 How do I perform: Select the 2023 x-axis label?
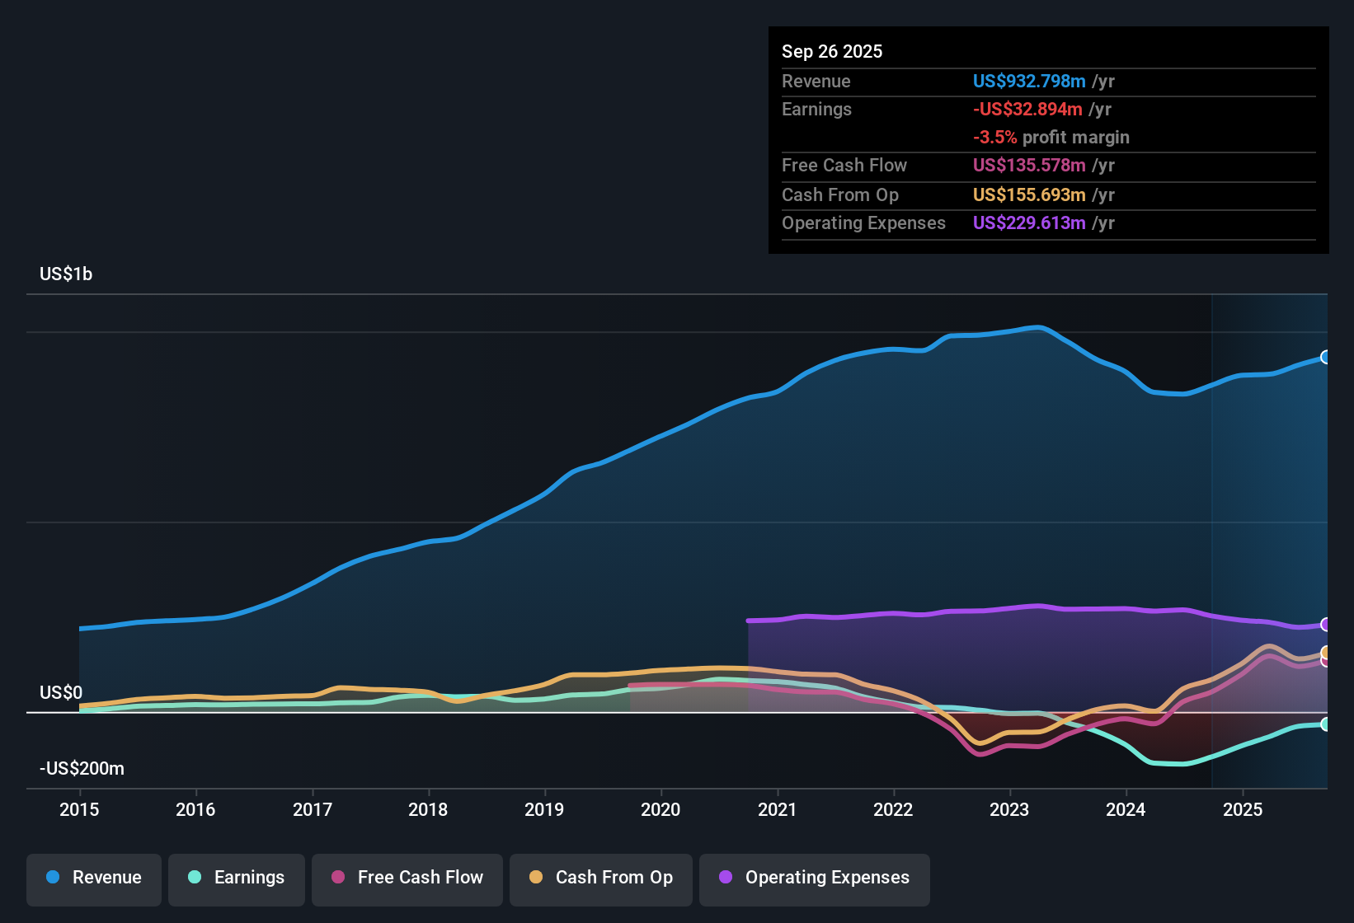(x=1009, y=809)
